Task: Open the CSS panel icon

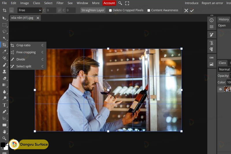Action: tap(212, 57)
